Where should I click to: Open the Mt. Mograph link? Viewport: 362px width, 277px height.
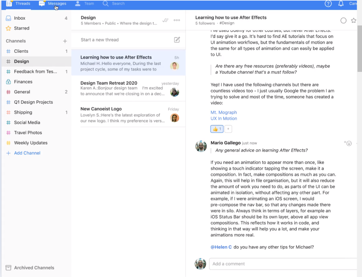tap(223, 112)
